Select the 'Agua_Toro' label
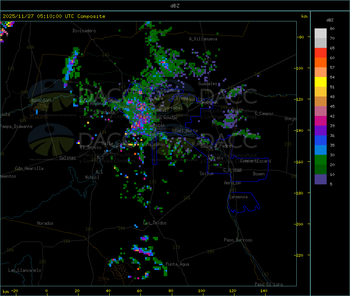The height and width of the screenshot is (296, 350). tap(42, 100)
